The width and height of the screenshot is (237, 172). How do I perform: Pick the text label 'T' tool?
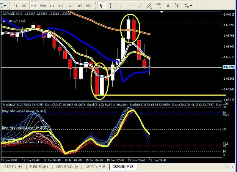pos(177,6)
